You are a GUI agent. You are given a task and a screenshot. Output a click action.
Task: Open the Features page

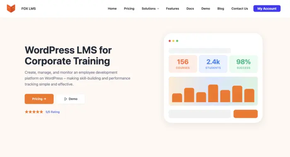coord(172,9)
